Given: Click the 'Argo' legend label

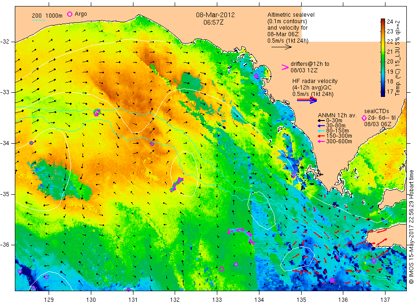Looking at the screenshot, I should pos(81,14).
